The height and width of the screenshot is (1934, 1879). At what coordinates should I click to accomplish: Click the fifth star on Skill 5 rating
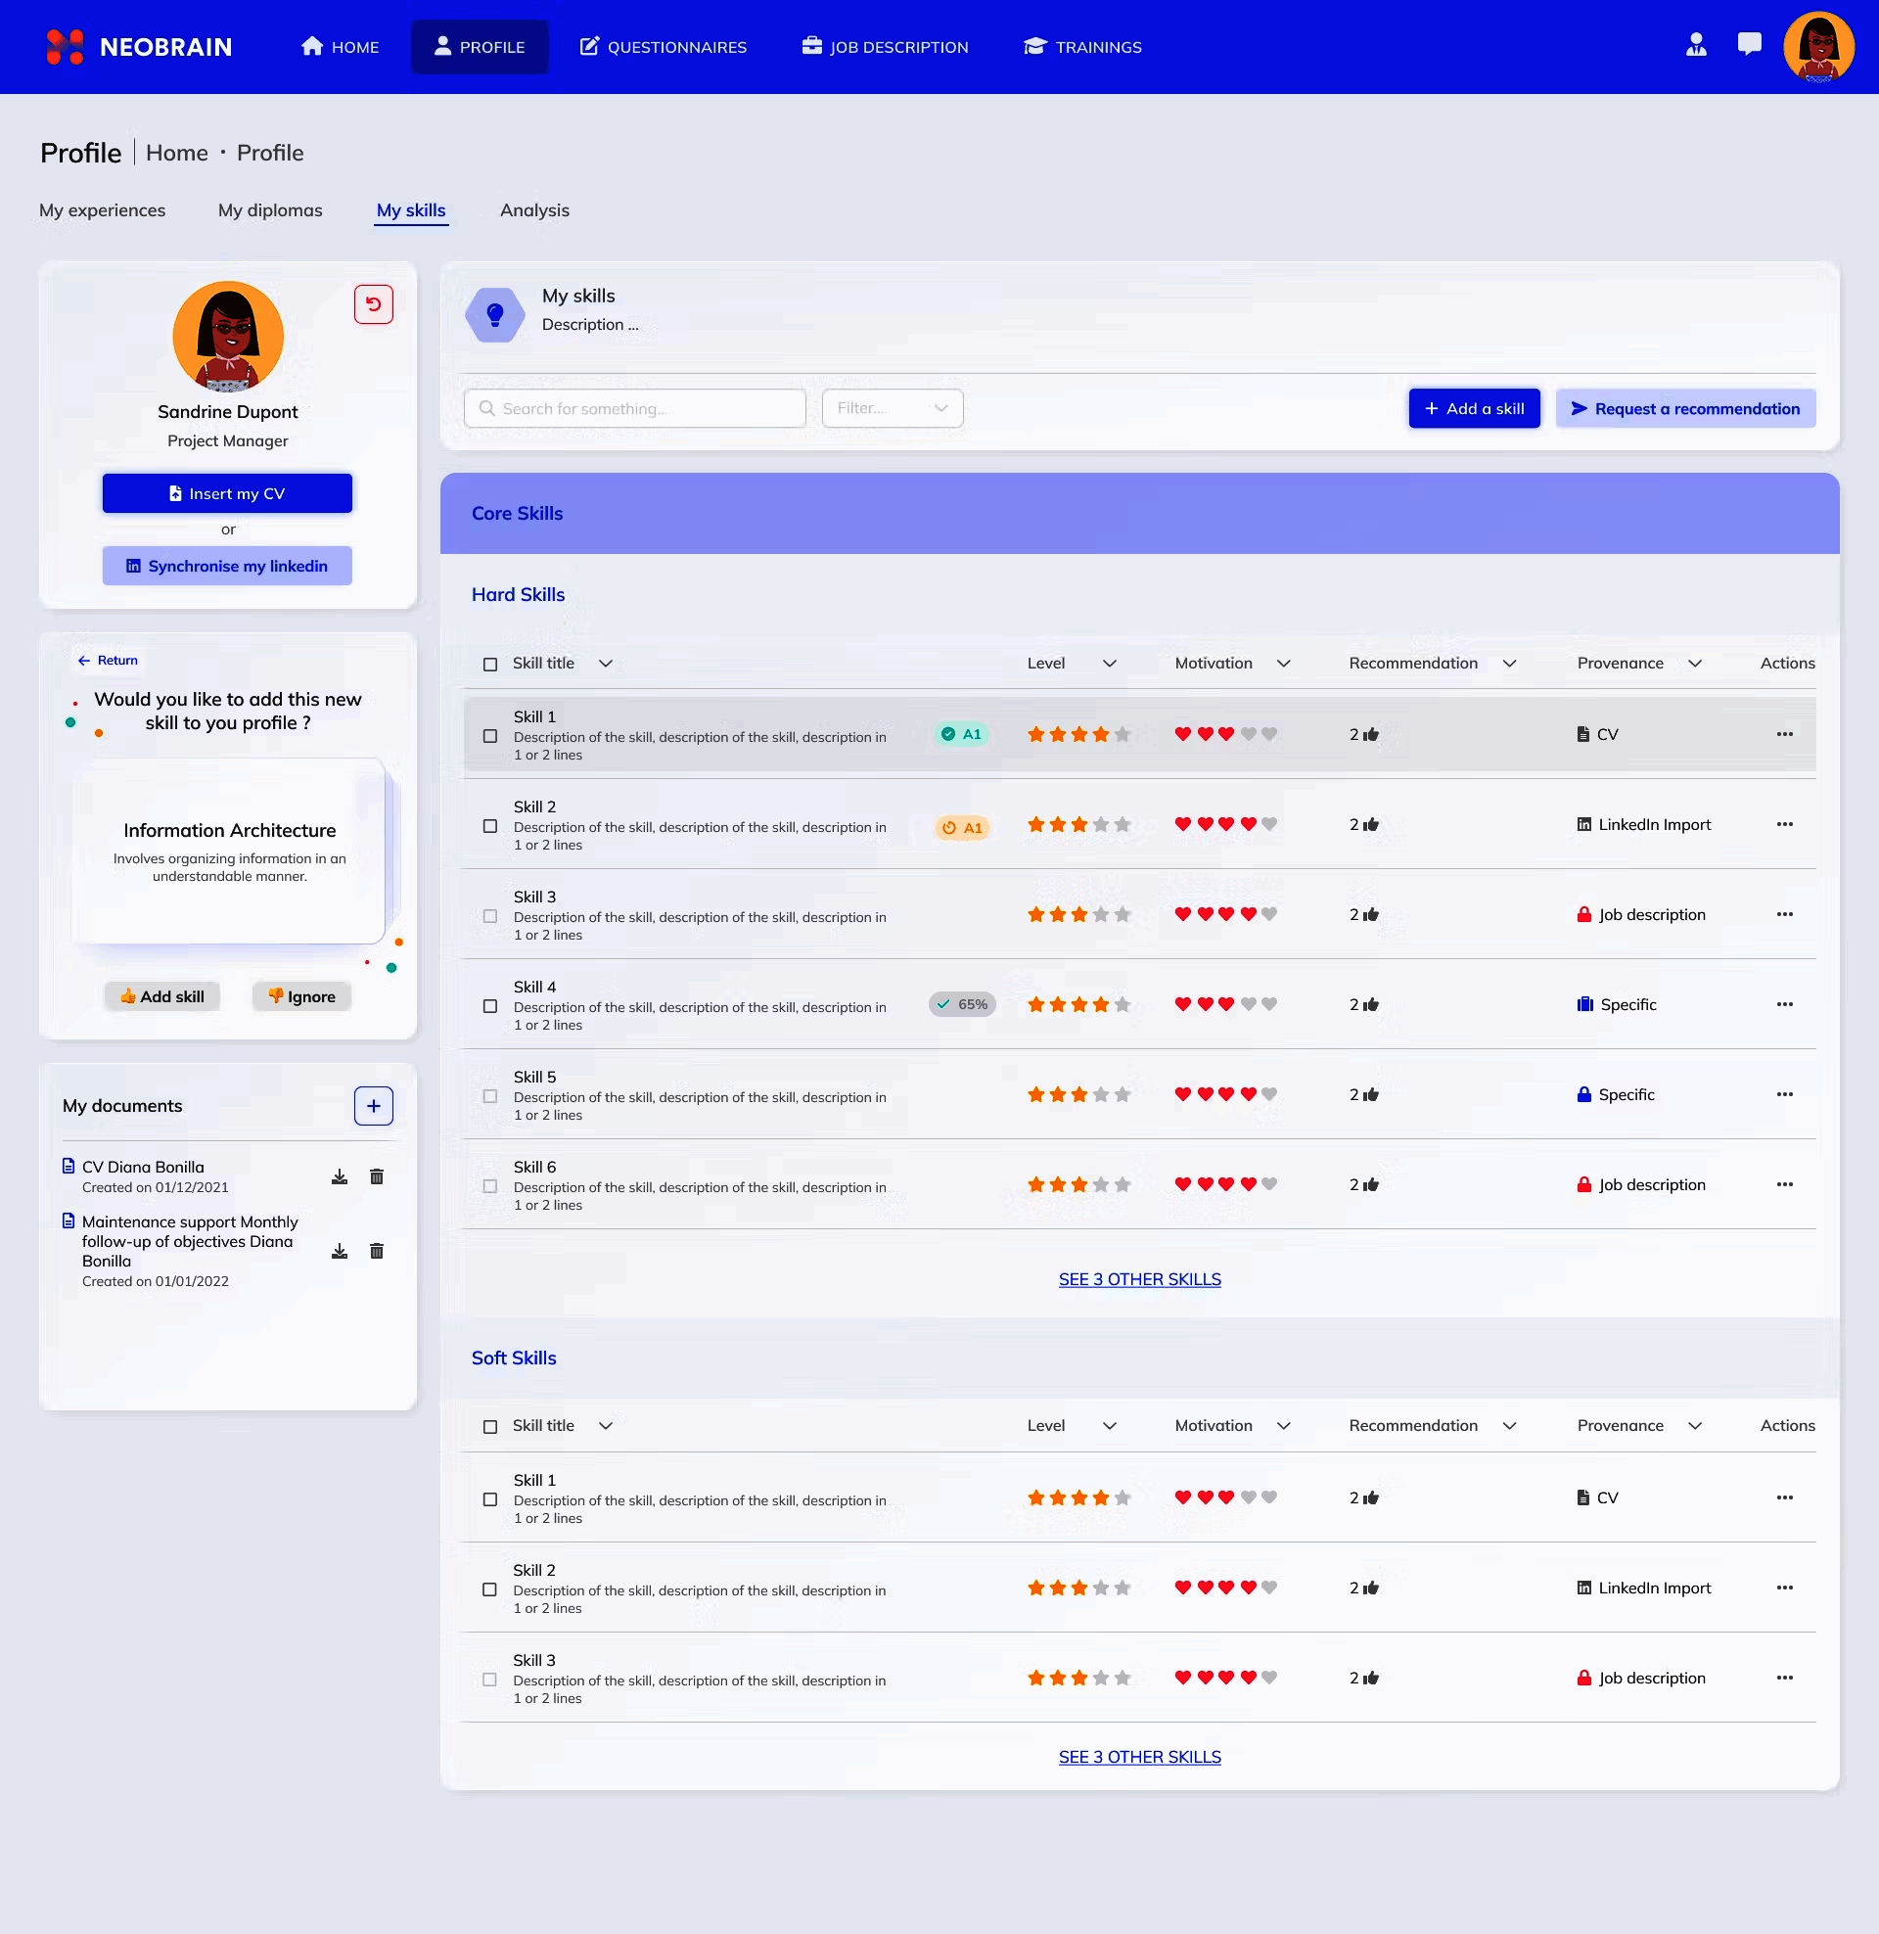pos(1122,1094)
